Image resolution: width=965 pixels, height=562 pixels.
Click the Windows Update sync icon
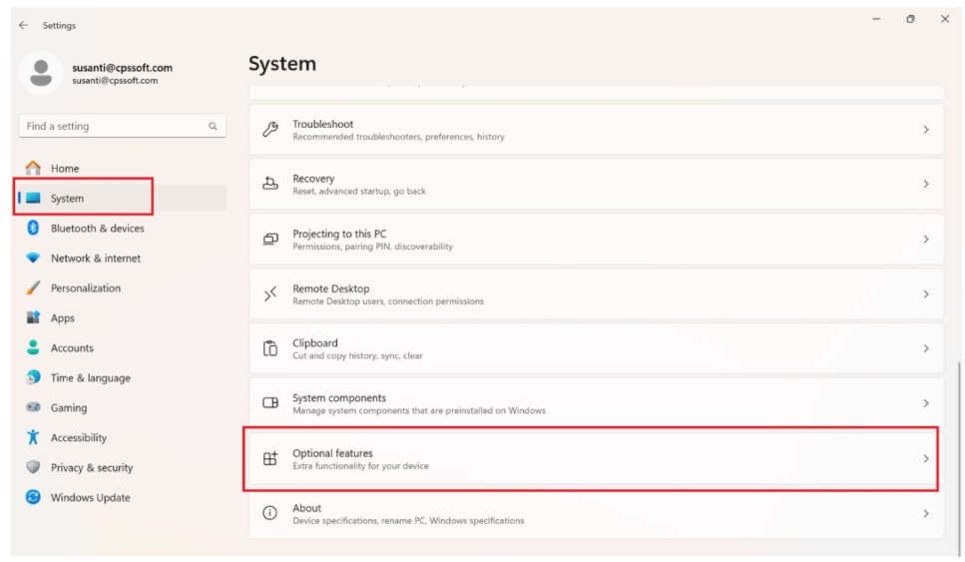(33, 497)
